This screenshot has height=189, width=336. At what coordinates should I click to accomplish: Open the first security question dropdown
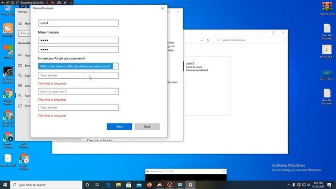[78, 66]
